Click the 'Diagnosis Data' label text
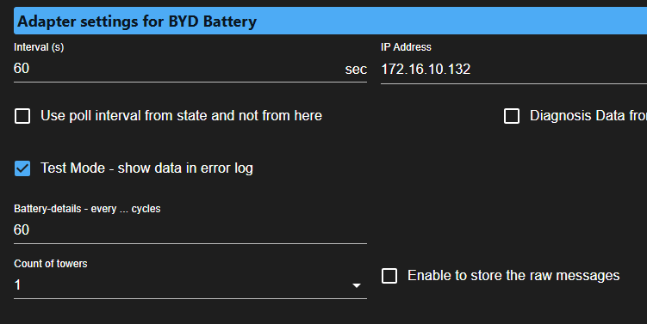This screenshot has height=324, width=647. click(588, 116)
